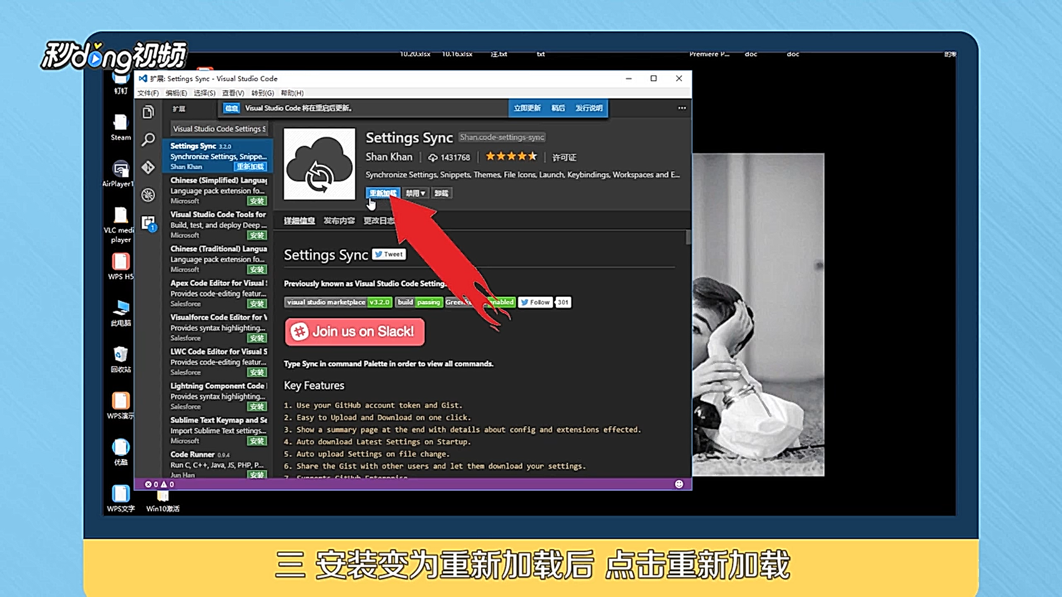The width and height of the screenshot is (1062, 597).
Task: Expand the 禁用 disable dropdown
Action: coord(415,193)
